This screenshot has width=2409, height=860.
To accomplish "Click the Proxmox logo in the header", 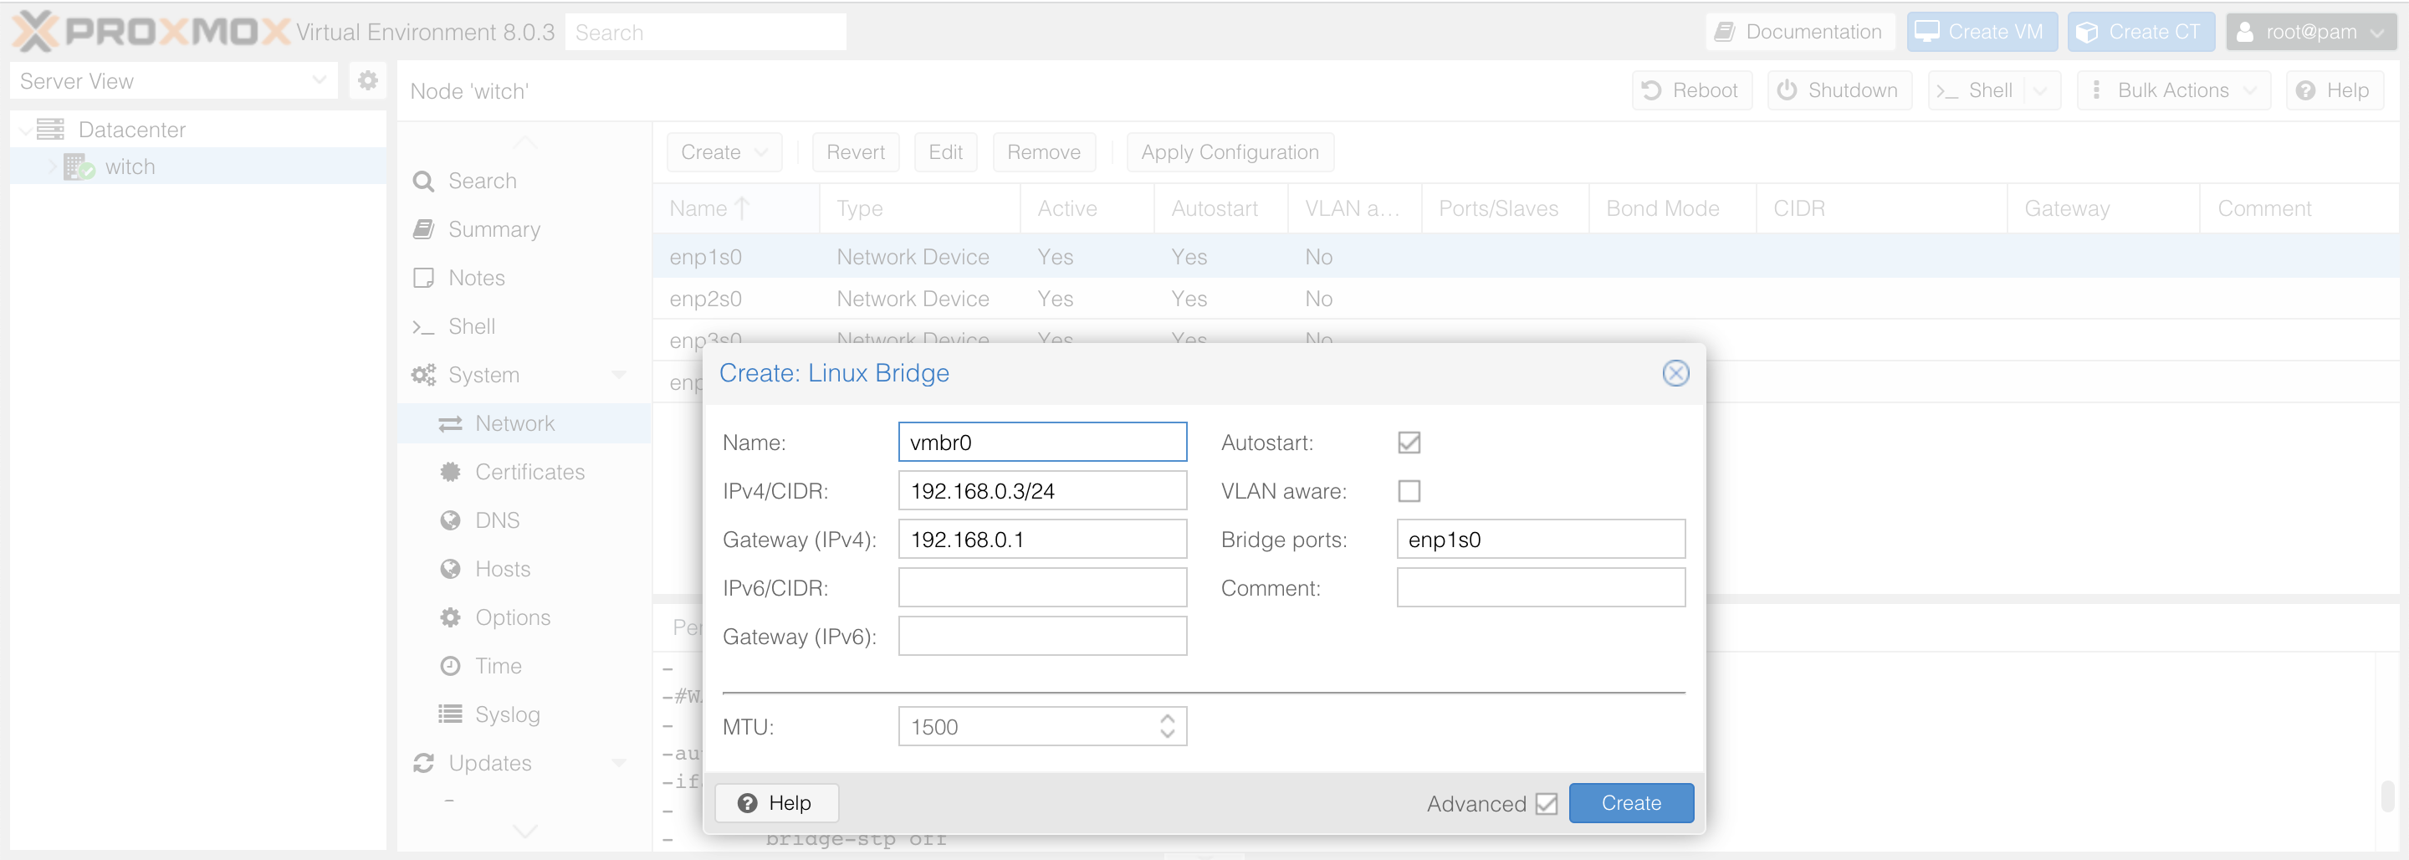I will [151, 32].
